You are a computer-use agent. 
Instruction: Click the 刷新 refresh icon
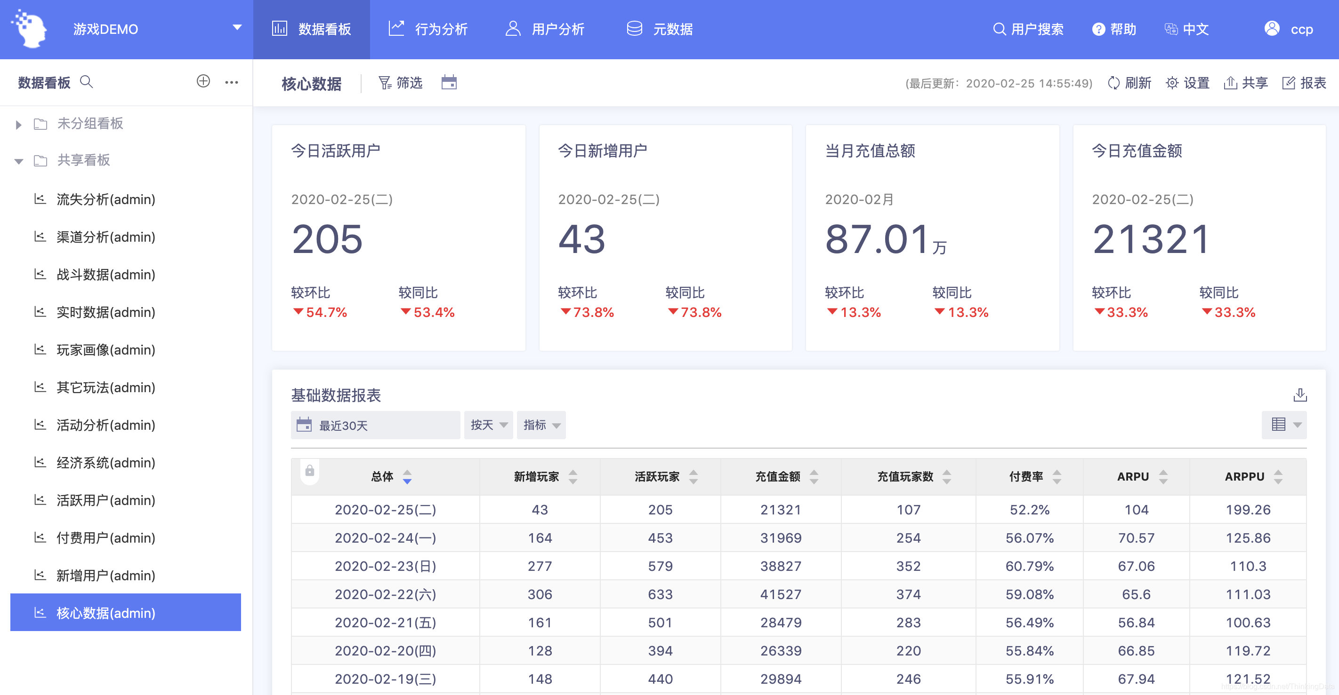tap(1113, 83)
